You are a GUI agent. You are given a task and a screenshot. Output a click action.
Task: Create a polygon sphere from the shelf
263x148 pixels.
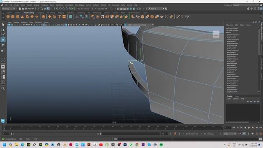[x=8, y=16]
